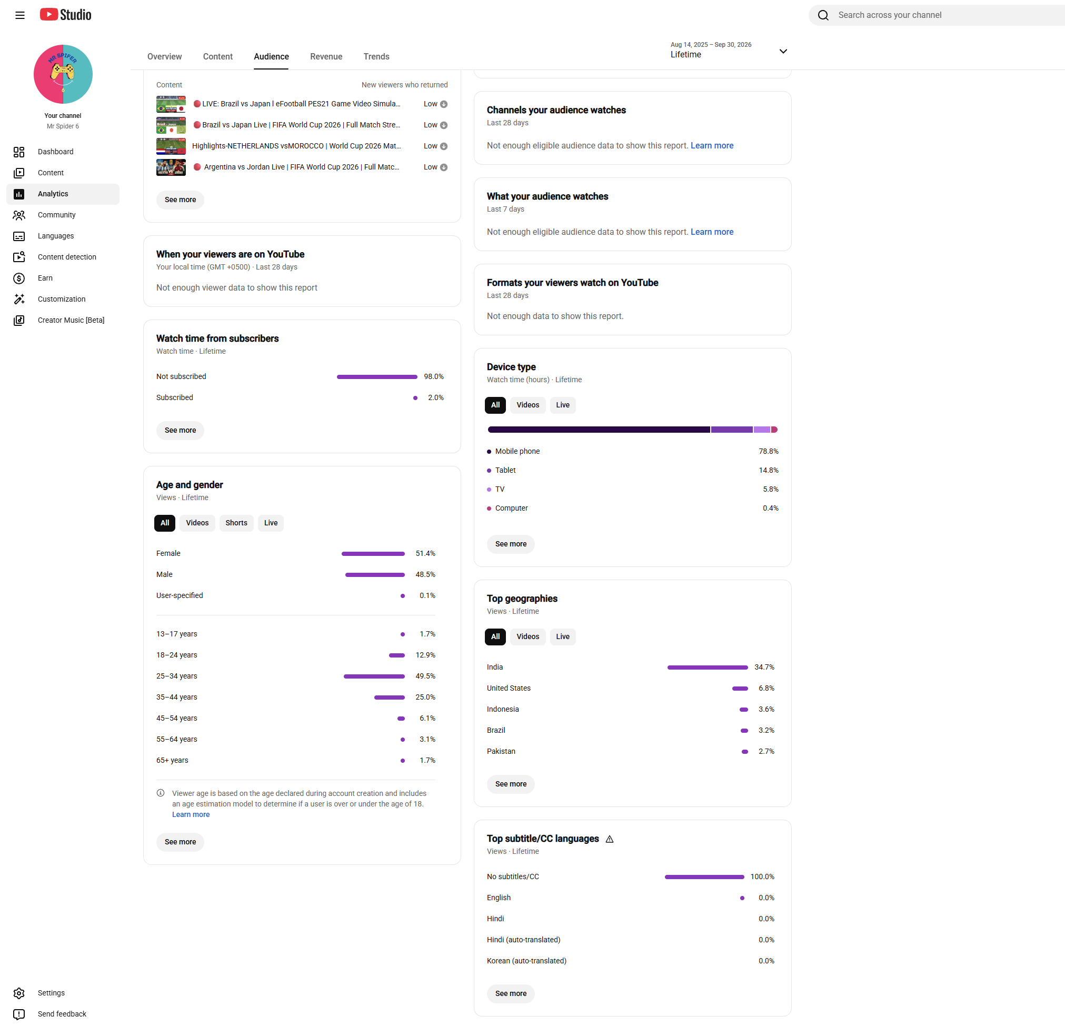Select Shorts filter in Age and gender

236,523
